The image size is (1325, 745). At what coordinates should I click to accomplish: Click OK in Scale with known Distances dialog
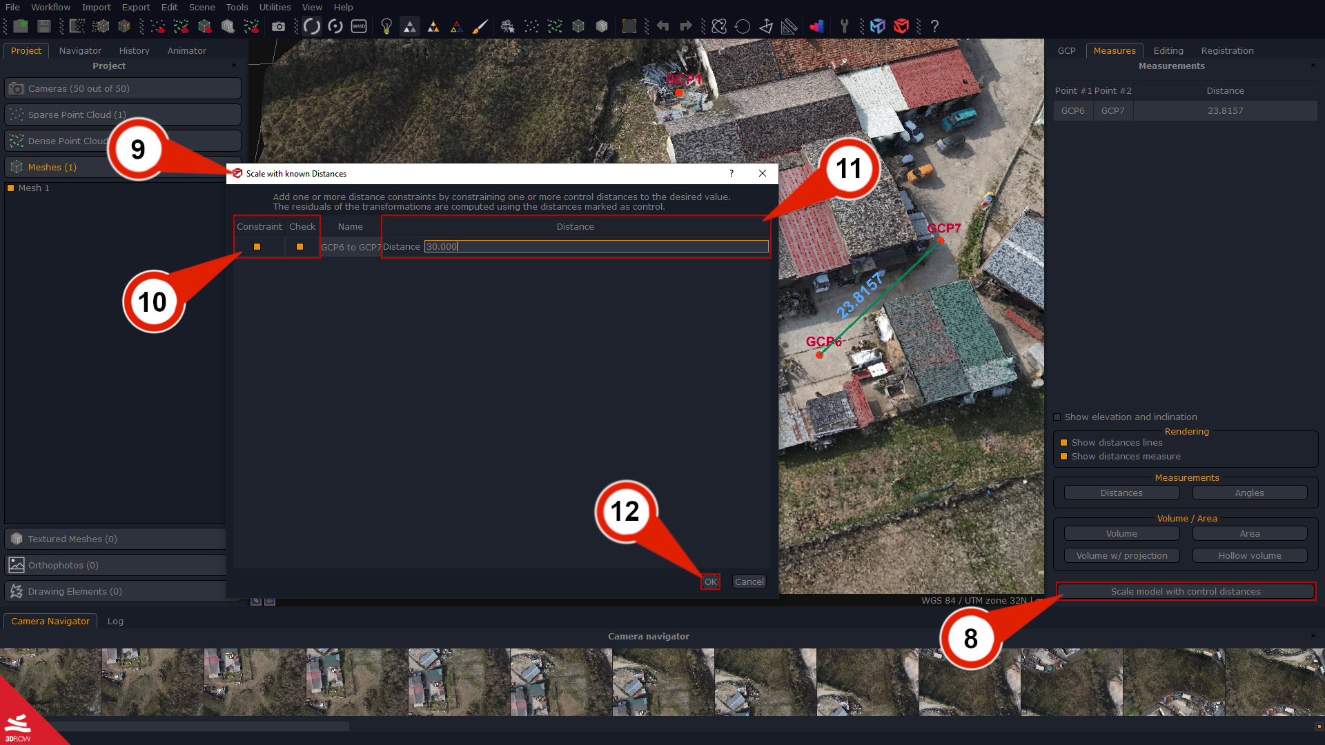(x=710, y=582)
